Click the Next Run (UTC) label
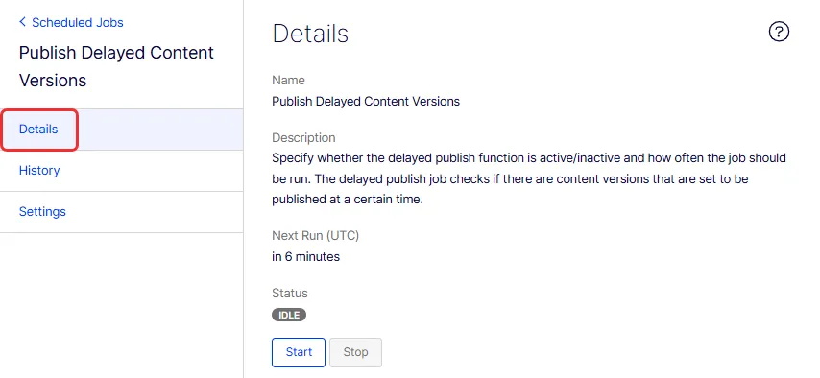Image resolution: width=820 pixels, height=378 pixels. pos(315,236)
